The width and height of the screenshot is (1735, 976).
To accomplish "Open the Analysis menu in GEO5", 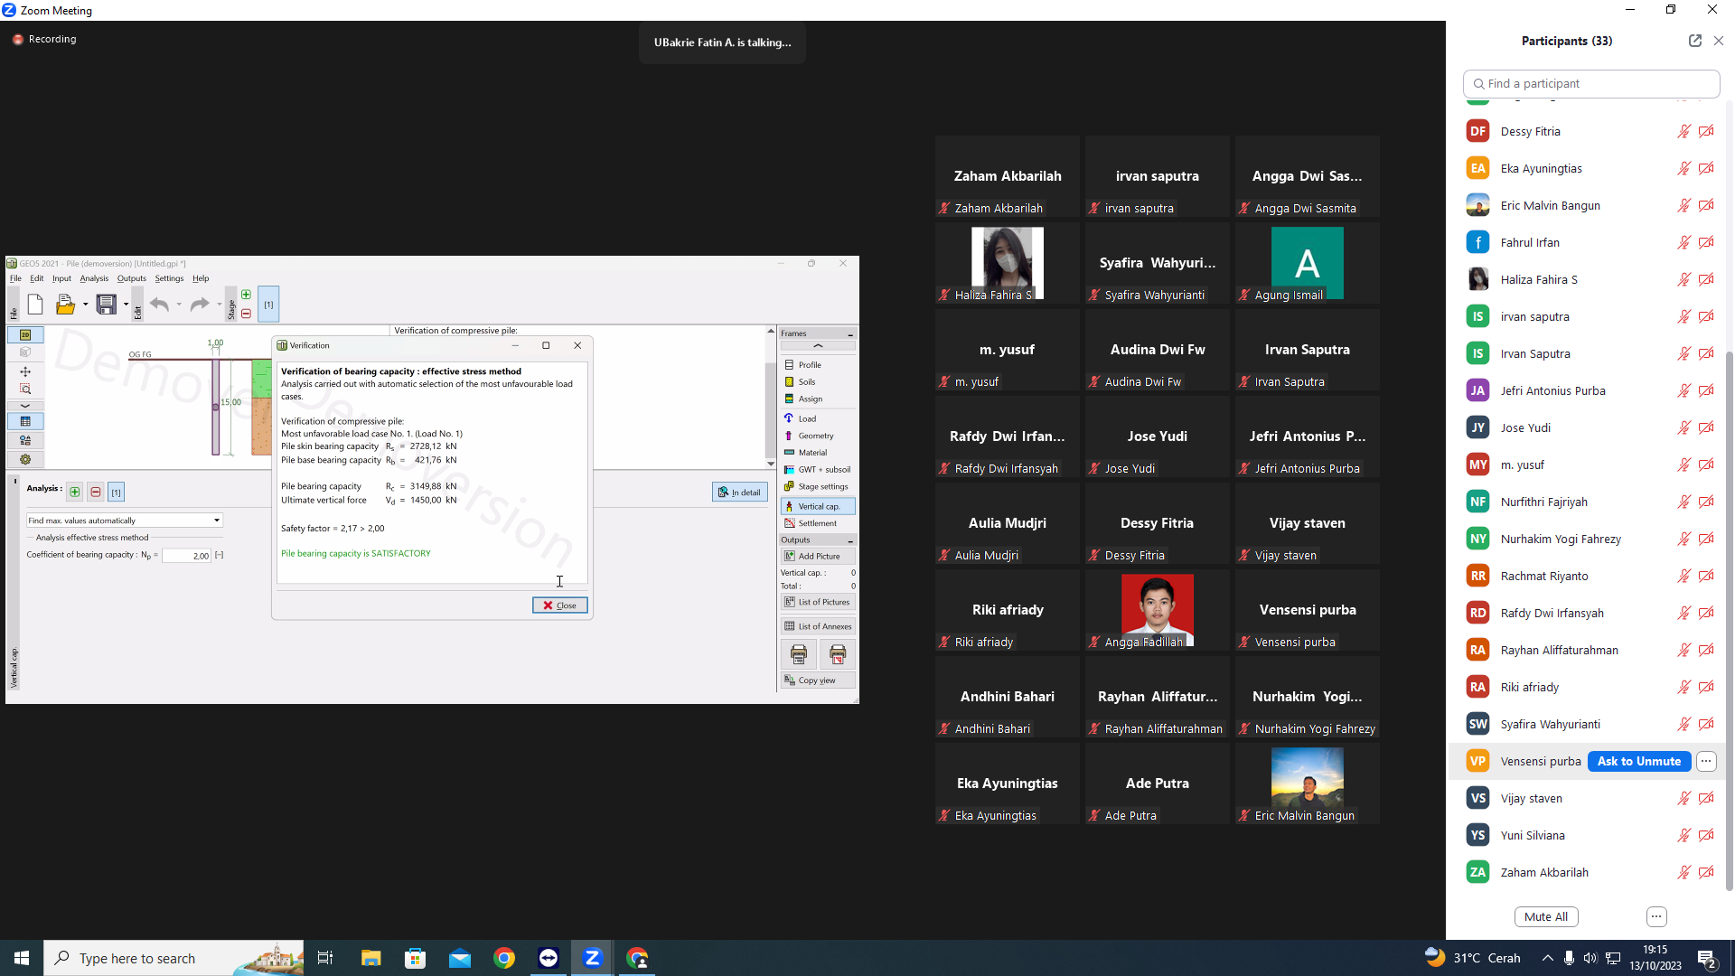I will 94,278.
